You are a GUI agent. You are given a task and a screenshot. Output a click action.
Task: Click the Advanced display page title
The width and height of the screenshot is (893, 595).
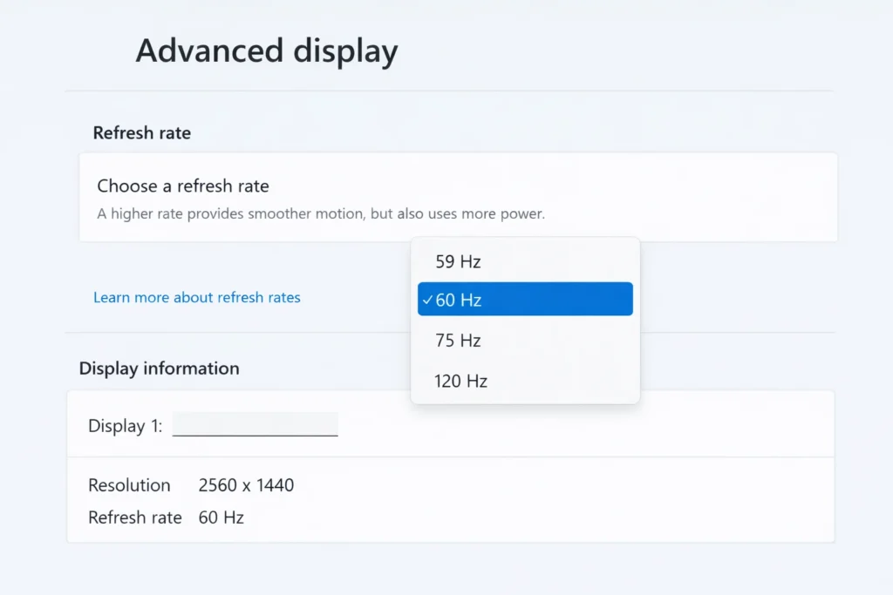click(x=266, y=51)
